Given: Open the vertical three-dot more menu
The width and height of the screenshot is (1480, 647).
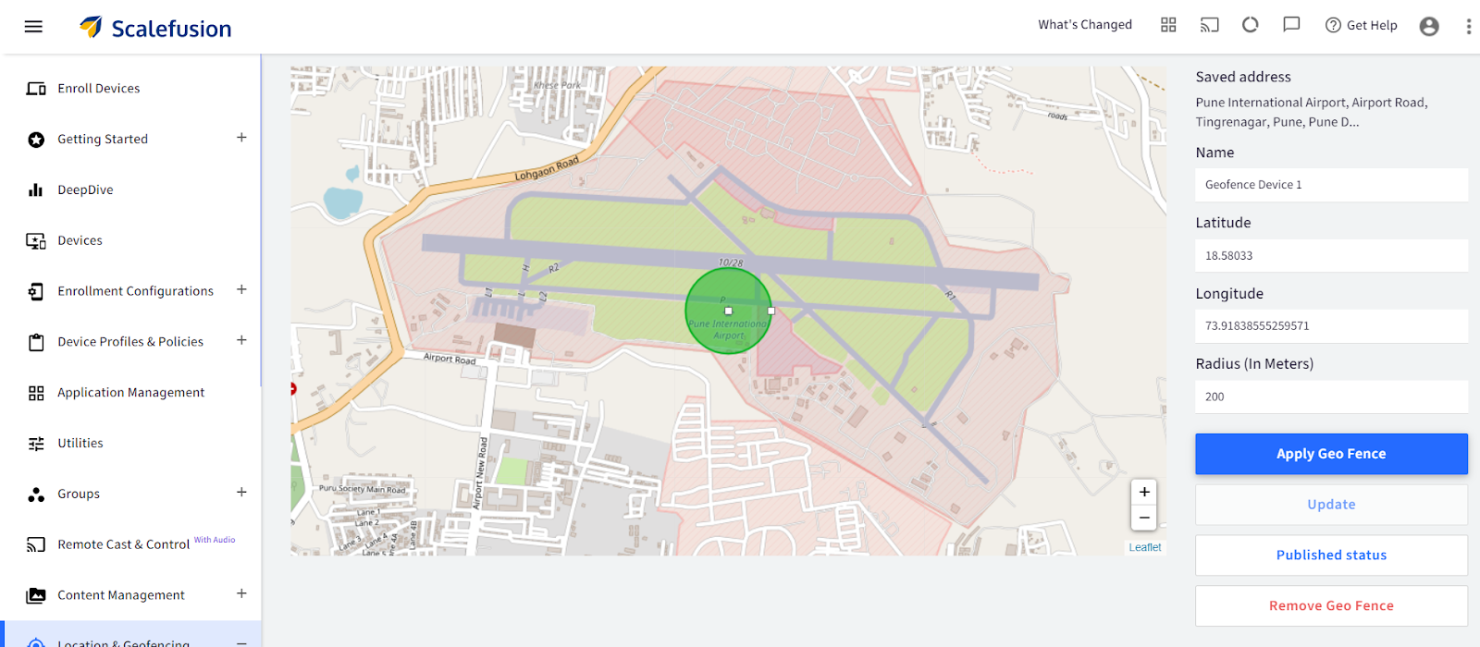Looking at the screenshot, I should (1468, 26).
